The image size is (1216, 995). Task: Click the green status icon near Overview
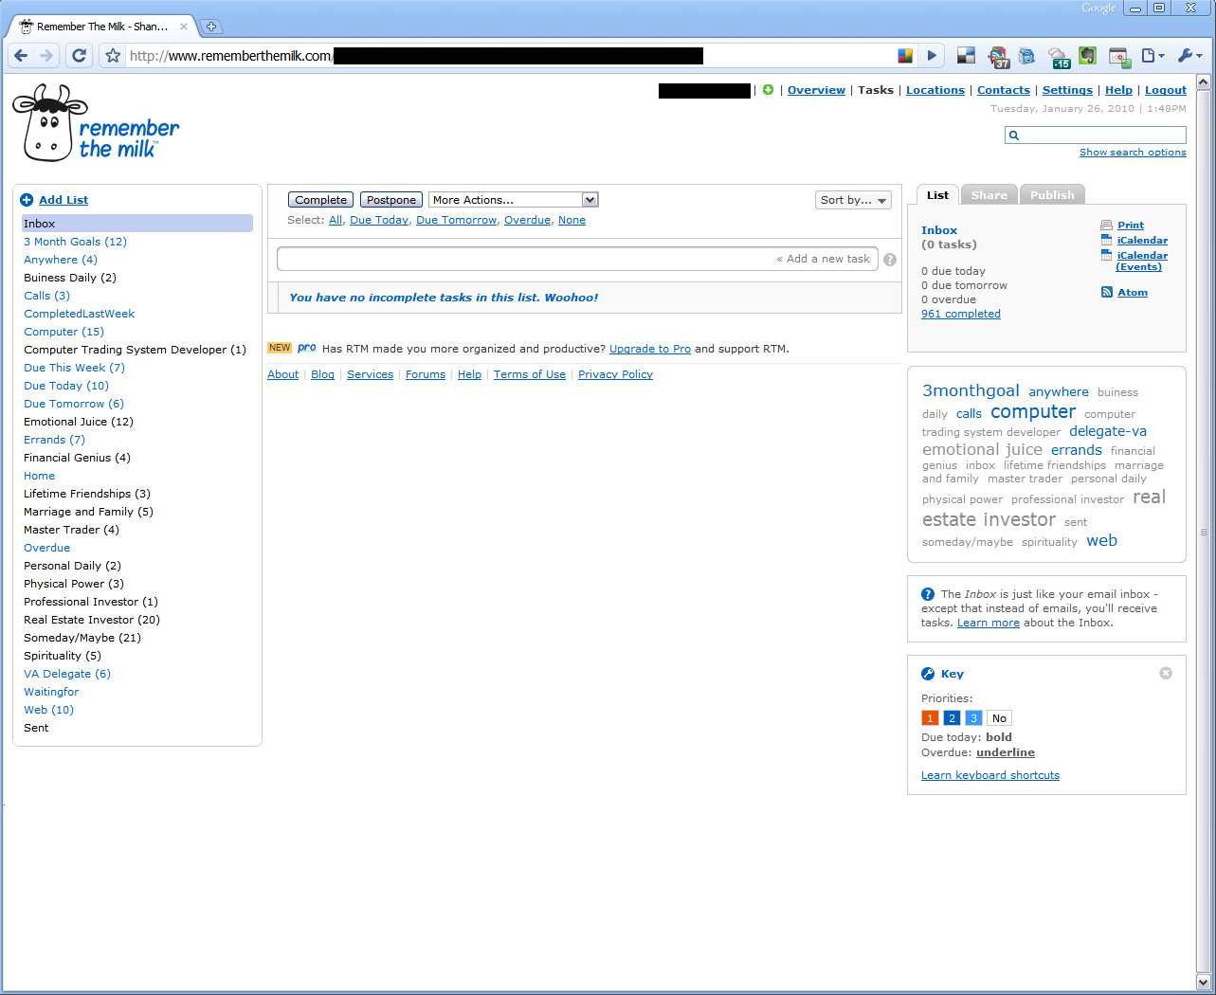[768, 90]
